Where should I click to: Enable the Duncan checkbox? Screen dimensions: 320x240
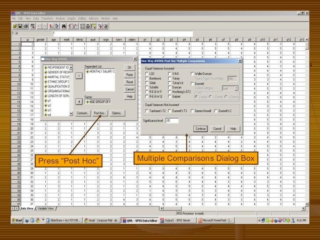click(170, 87)
